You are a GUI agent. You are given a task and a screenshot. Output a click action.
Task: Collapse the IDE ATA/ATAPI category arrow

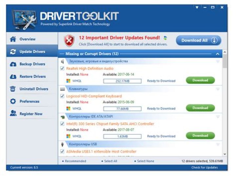tap(218, 117)
